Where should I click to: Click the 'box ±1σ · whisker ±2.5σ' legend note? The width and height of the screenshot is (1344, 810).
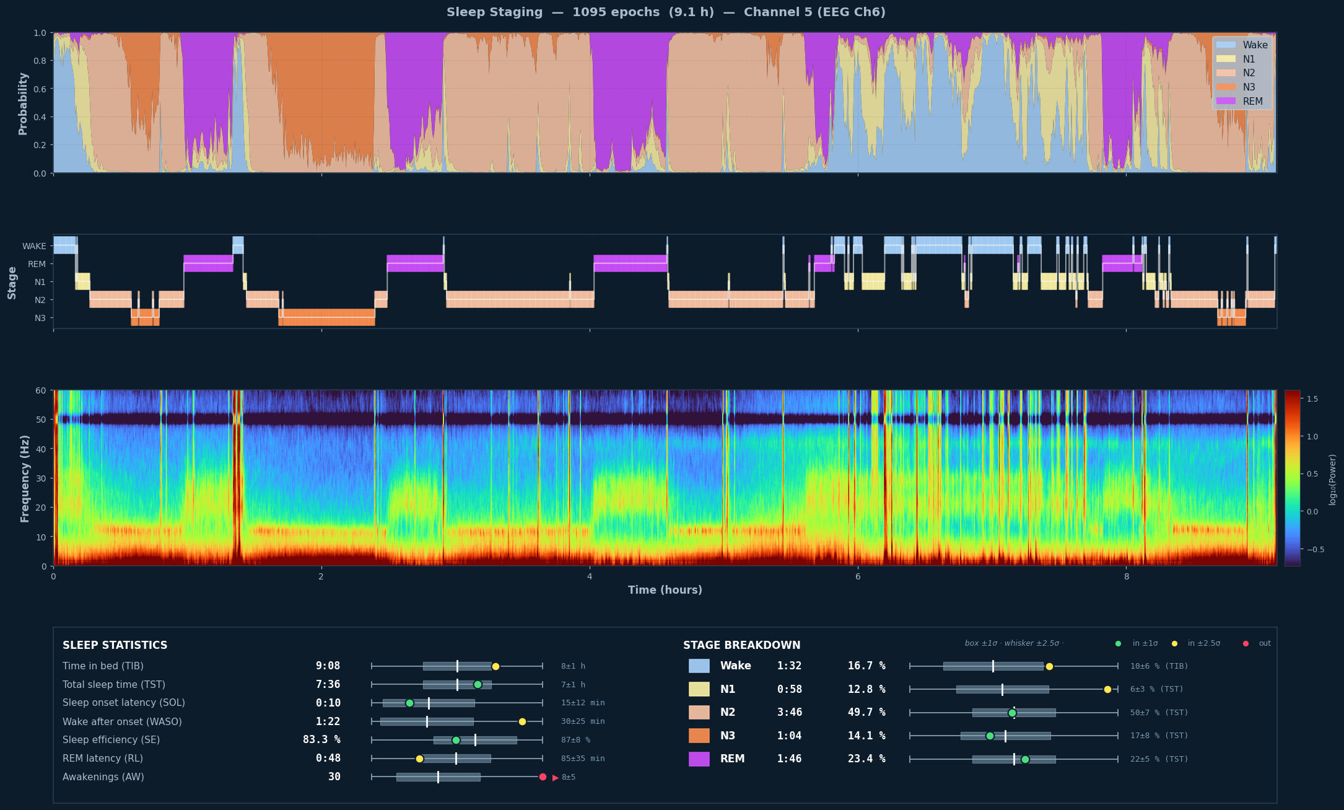click(x=1014, y=643)
